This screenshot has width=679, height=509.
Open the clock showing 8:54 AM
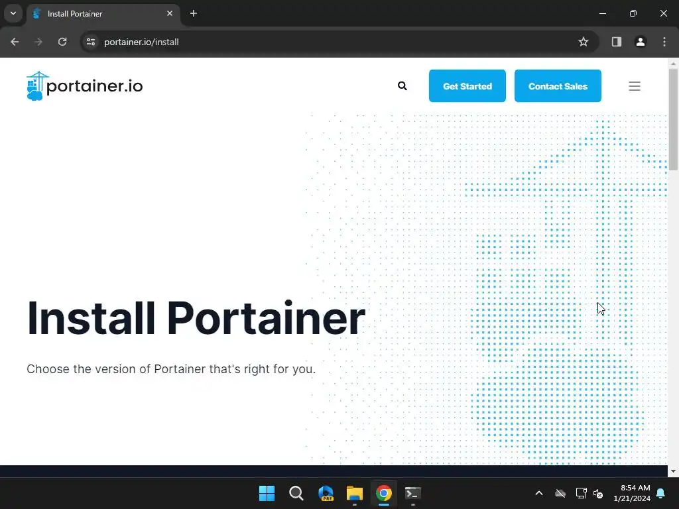[632, 493]
